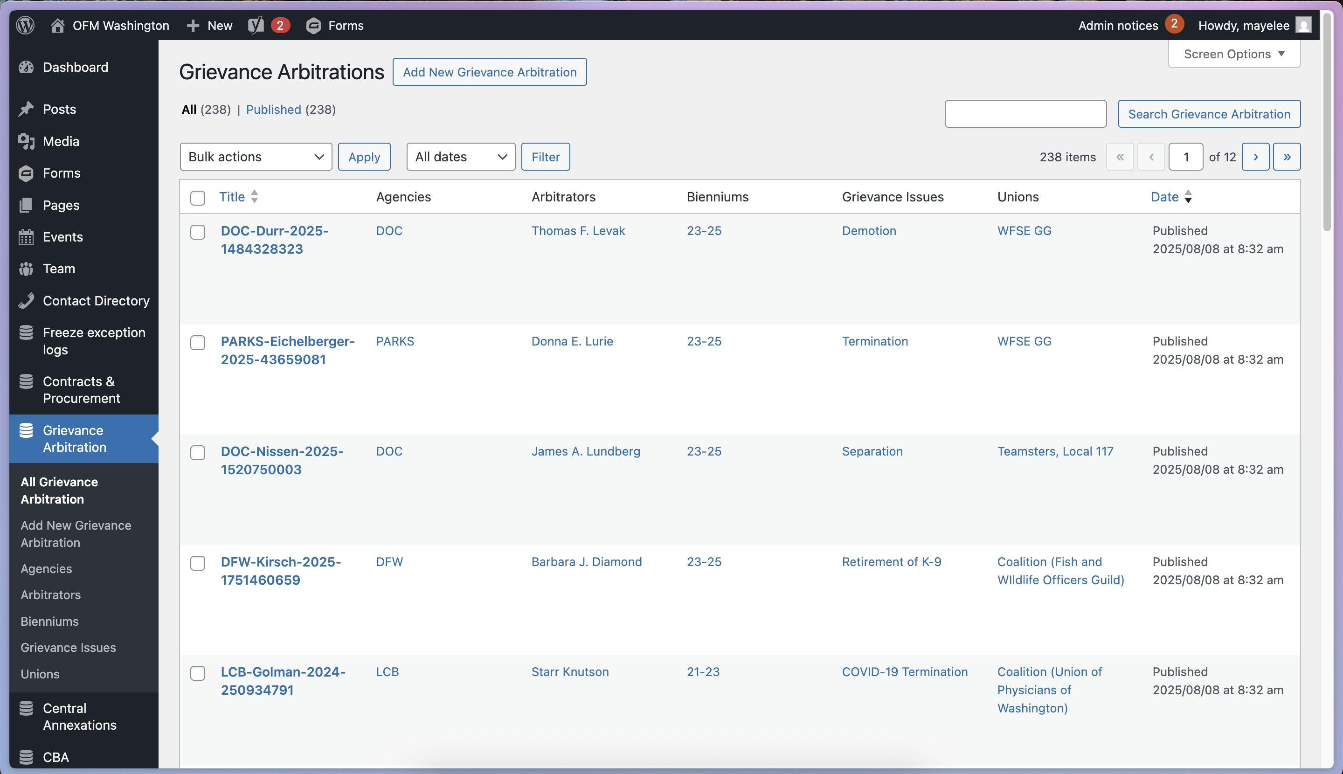Open the Bulk actions dropdown
The height and width of the screenshot is (774, 1343).
tap(256, 157)
